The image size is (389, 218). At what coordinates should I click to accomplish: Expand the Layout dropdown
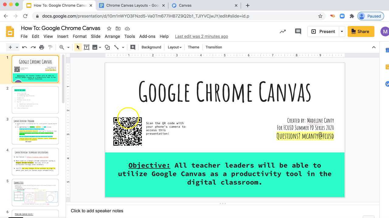(174, 47)
